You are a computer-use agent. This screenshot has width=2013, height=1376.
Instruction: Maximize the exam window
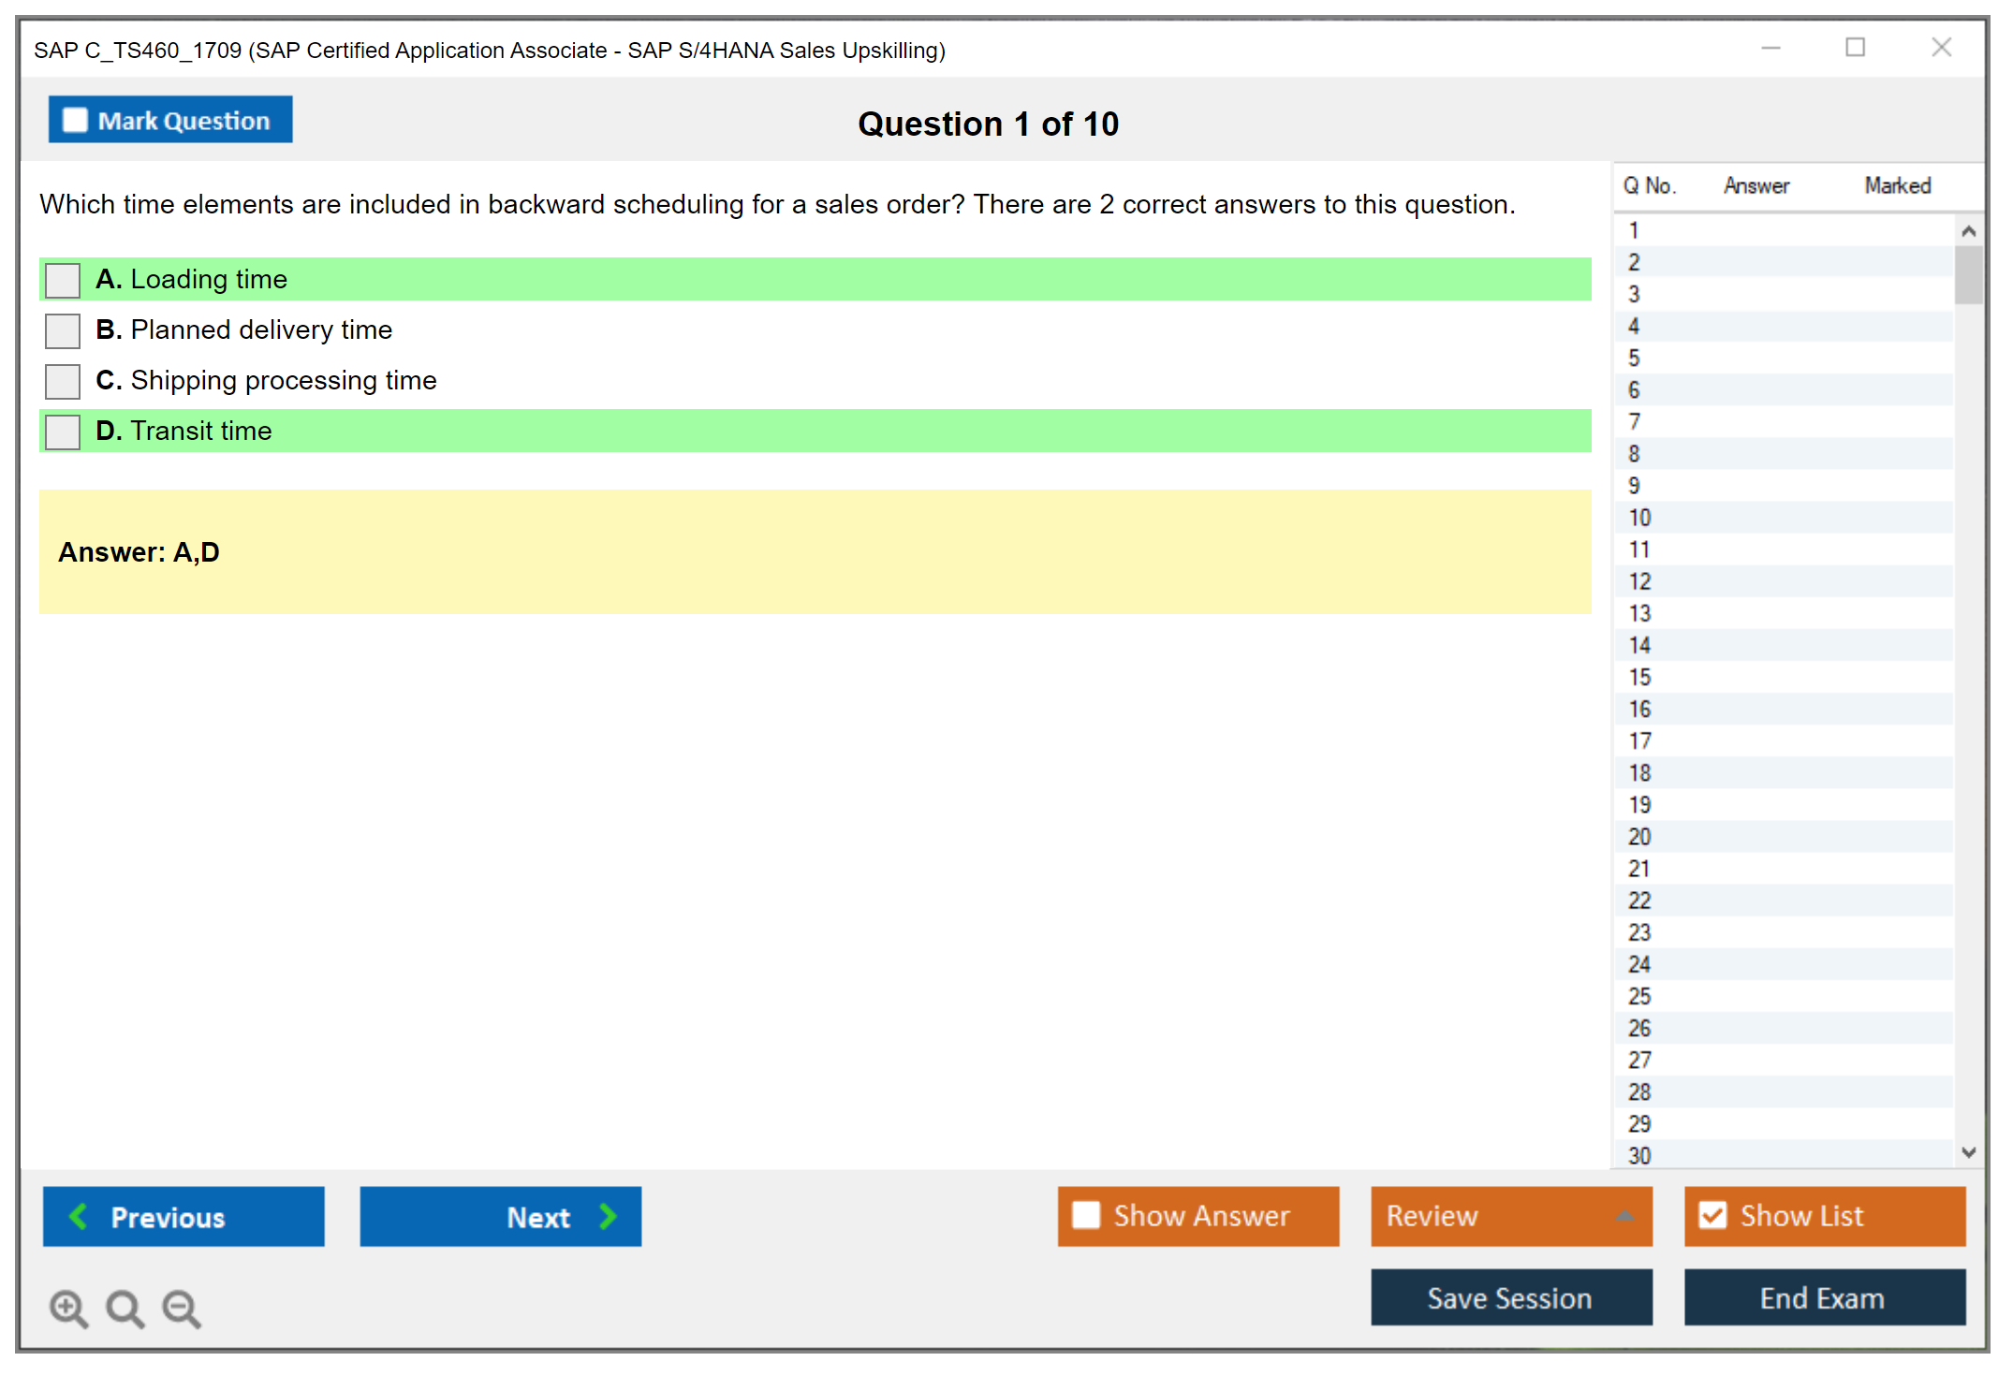[x=1855, y=48]
